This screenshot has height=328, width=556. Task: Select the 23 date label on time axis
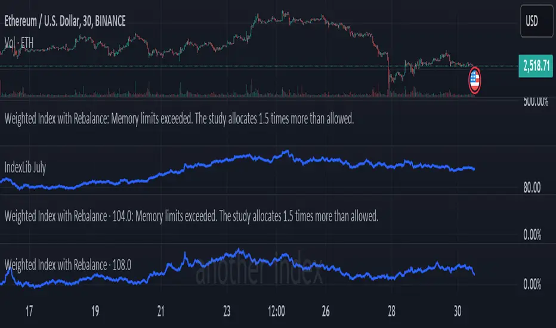tap(226, 311)
